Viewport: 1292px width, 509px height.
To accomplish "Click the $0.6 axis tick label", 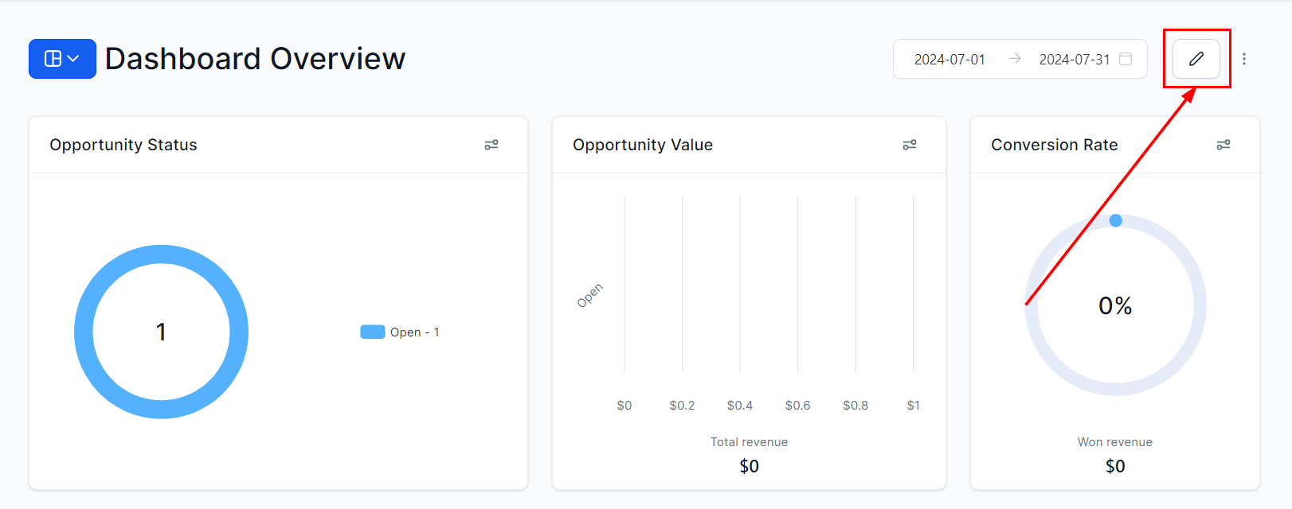I will click(797, 406).
